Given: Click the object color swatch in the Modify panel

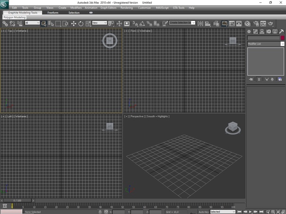Looking at the screenshot, I should 282,38.
